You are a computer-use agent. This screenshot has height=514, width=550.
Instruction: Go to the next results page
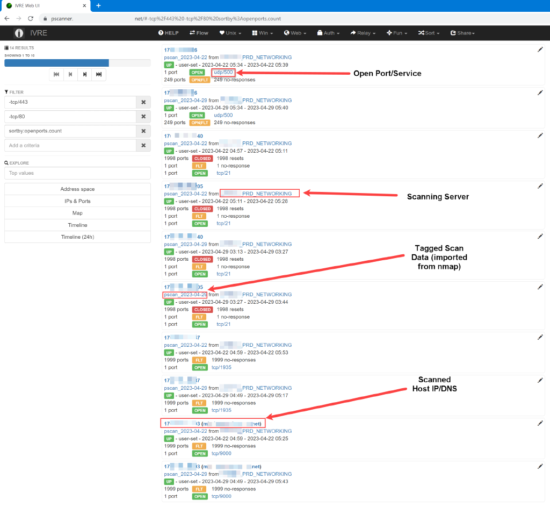click(x=84, y=75)
